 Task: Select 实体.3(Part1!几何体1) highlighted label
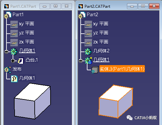click(122, 69)
